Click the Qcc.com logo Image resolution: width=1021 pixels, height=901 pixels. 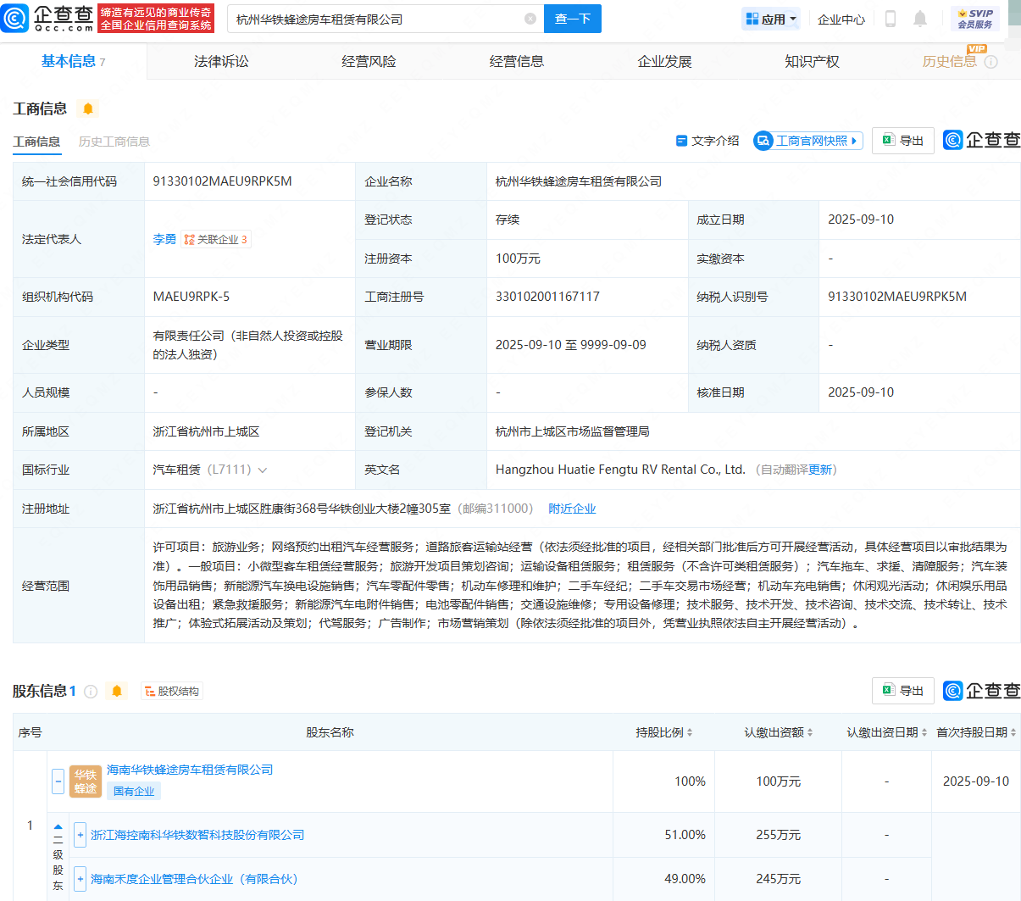pyautogui.click(x=48, y=18)
